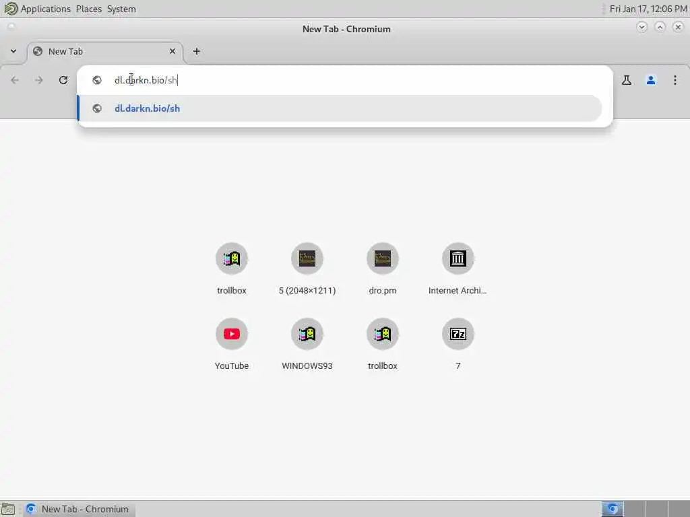Click the Forward navigation arrow
Viewport: 690px width, 517px height.
(x=39, y=80)
